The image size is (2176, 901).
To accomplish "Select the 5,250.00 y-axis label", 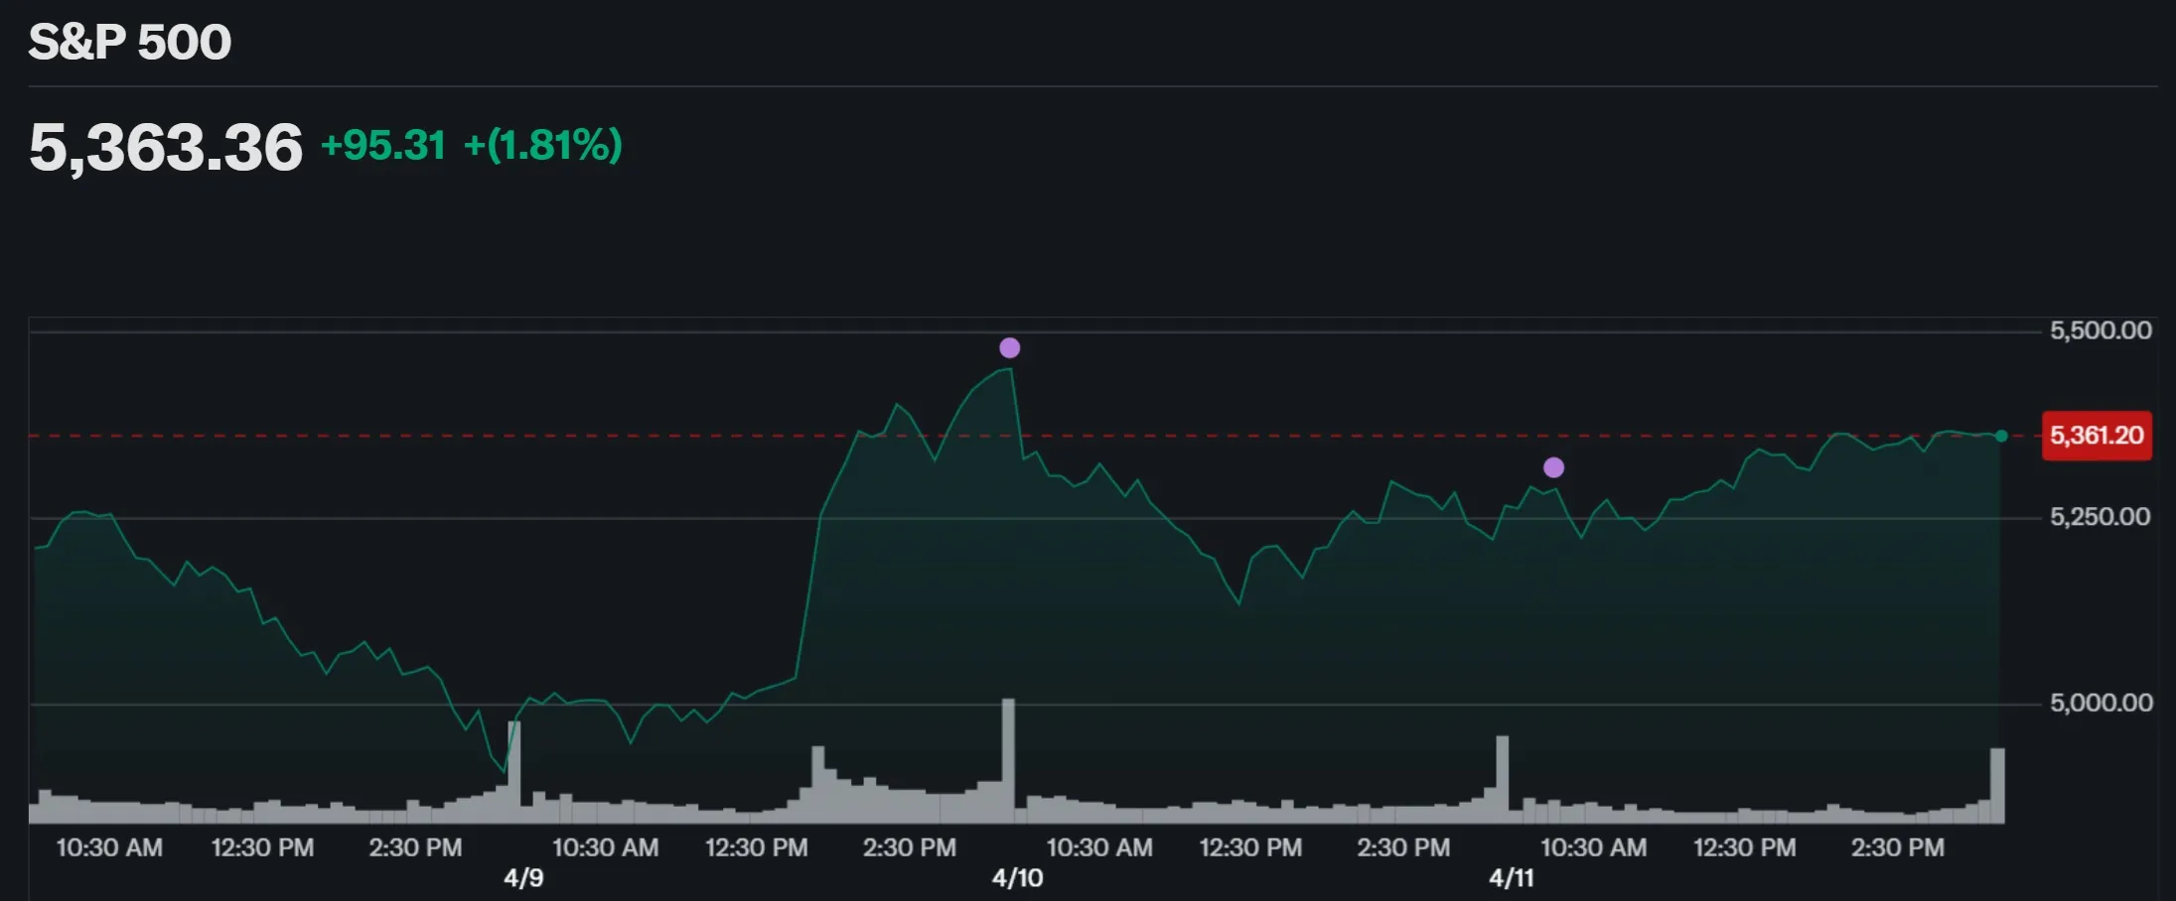I will click(2100, 517).
